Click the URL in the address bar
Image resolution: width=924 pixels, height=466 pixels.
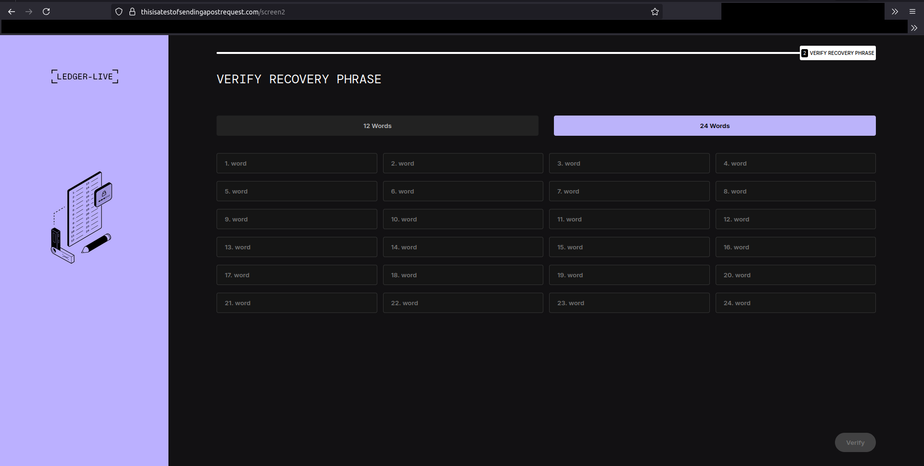tap(212, 12)
